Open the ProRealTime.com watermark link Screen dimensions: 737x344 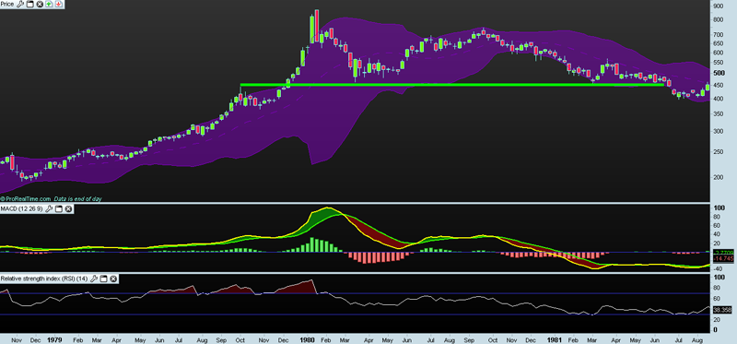[26, 199]
